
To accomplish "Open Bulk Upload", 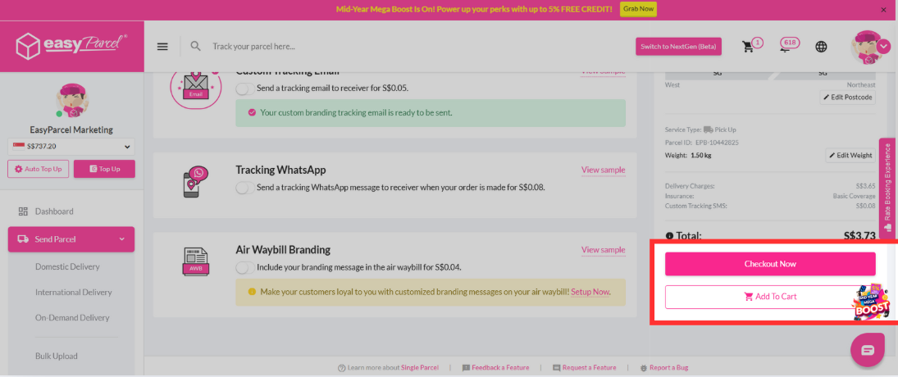I will coord(56,356).
